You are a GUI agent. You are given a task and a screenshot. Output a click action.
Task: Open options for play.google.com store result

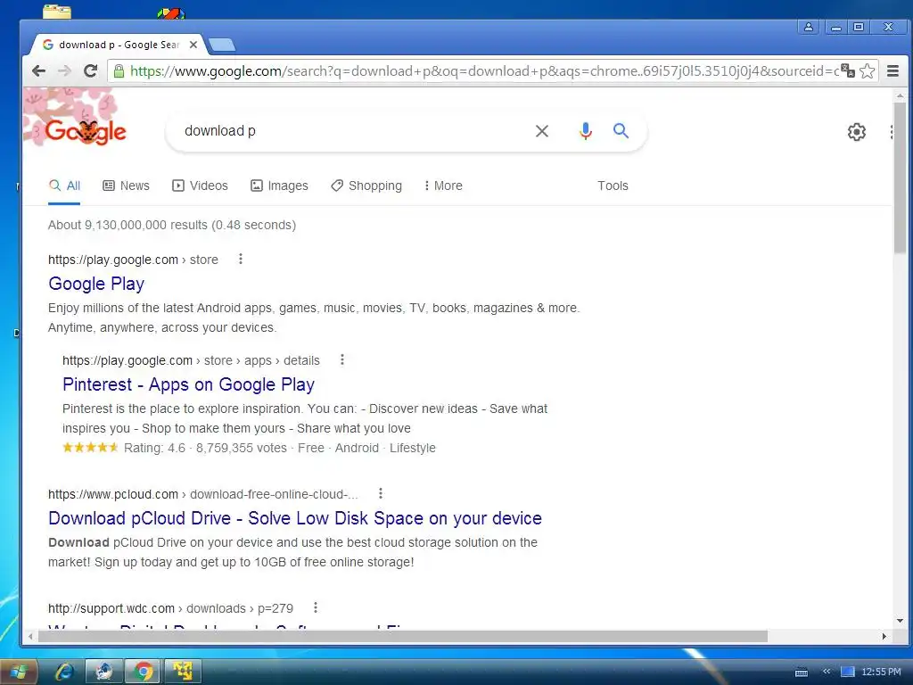point(241,260)
